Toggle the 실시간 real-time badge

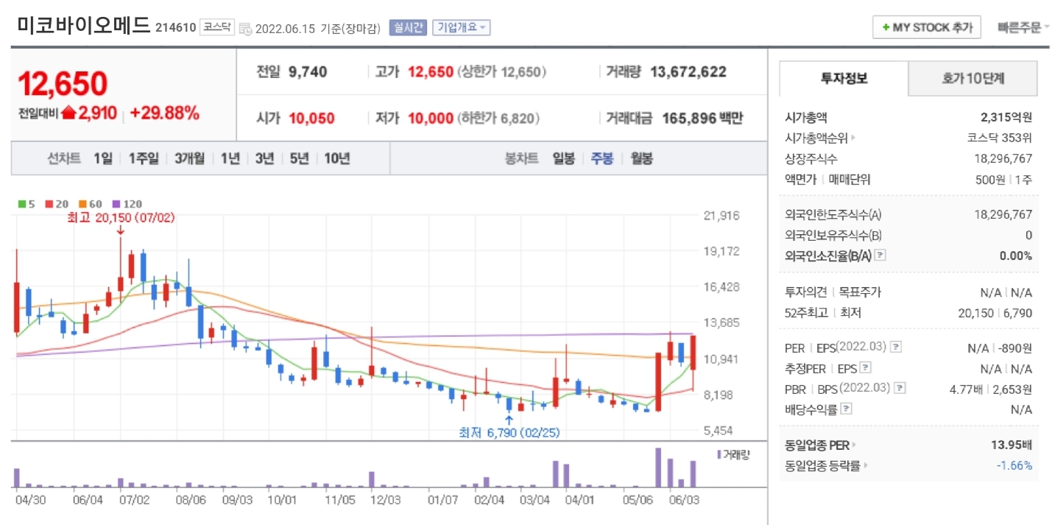[x=408, y=28]
